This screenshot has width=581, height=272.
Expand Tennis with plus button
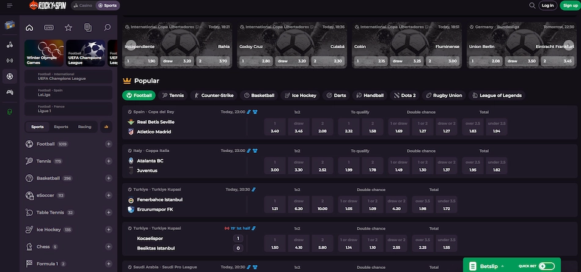point(109,161)
